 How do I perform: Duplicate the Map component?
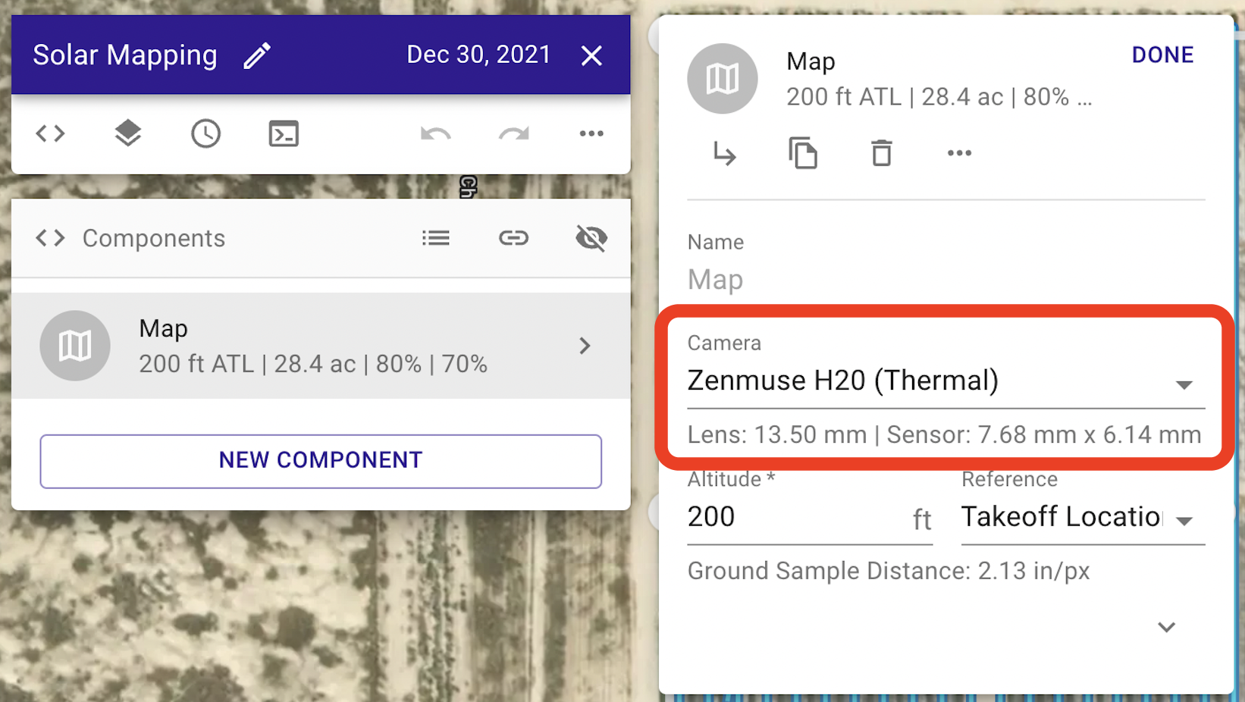(x=803, y=153)
